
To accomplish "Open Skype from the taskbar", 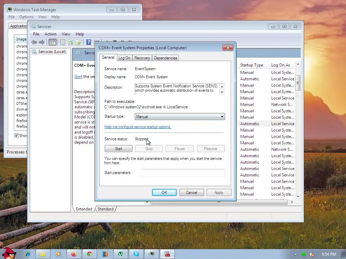I will [x=136, y=254].
